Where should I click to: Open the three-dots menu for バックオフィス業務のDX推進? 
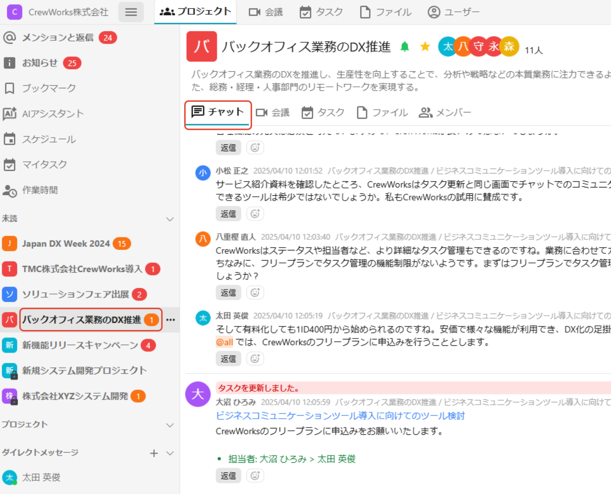click(171, 320)
